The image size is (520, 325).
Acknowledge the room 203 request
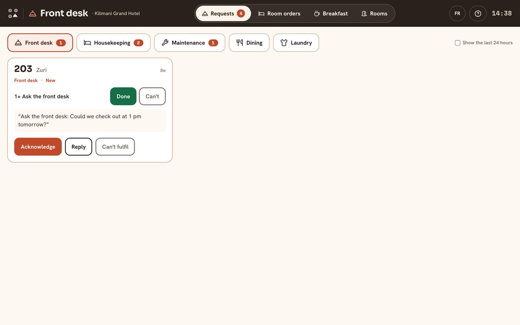pyautogui.click(x=38, y=146)
